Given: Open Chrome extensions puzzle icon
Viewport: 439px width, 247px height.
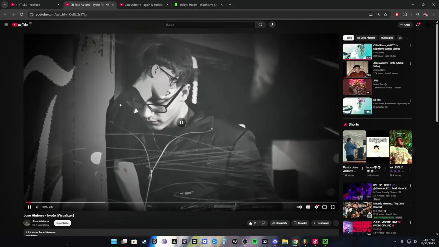Looking at the screenshot, I should click(405, 14).
